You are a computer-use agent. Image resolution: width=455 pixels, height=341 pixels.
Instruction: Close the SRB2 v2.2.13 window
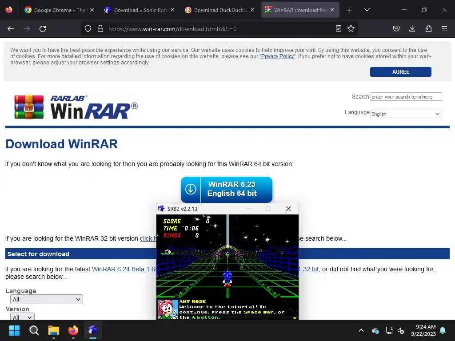[288, 209]
